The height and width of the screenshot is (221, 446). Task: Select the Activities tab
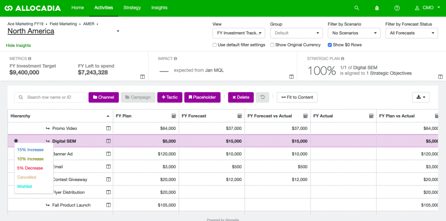click(x=104, y=8)
